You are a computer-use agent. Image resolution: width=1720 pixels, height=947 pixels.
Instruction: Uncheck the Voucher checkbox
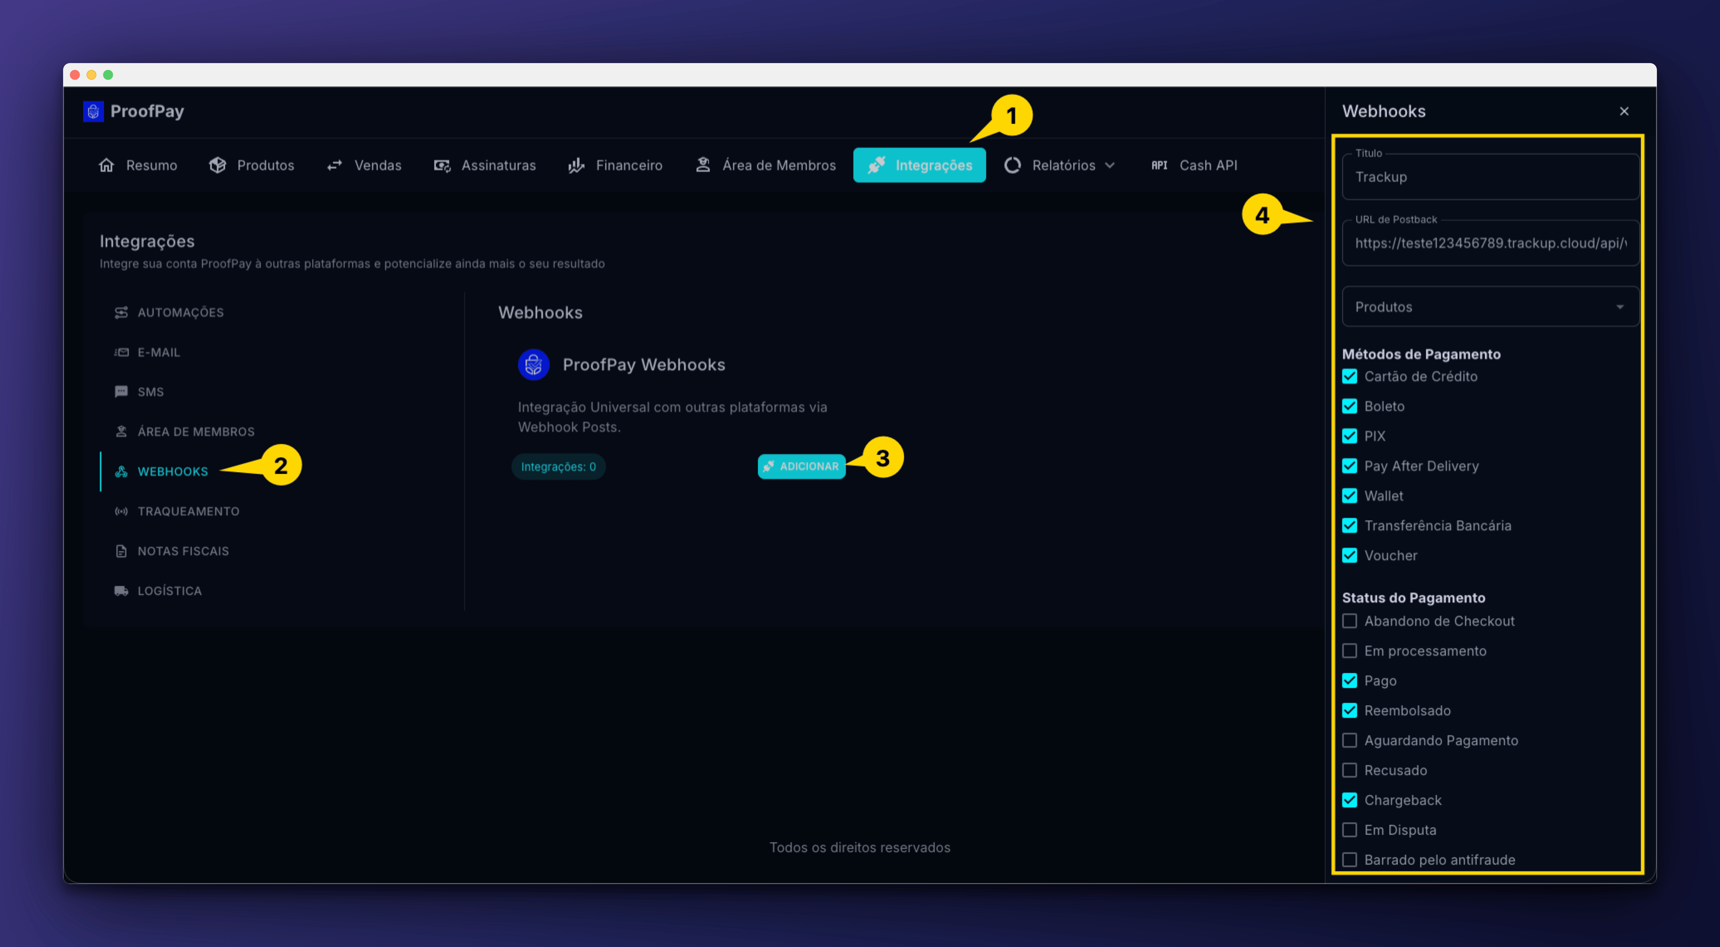click(x=1349, y=555)
